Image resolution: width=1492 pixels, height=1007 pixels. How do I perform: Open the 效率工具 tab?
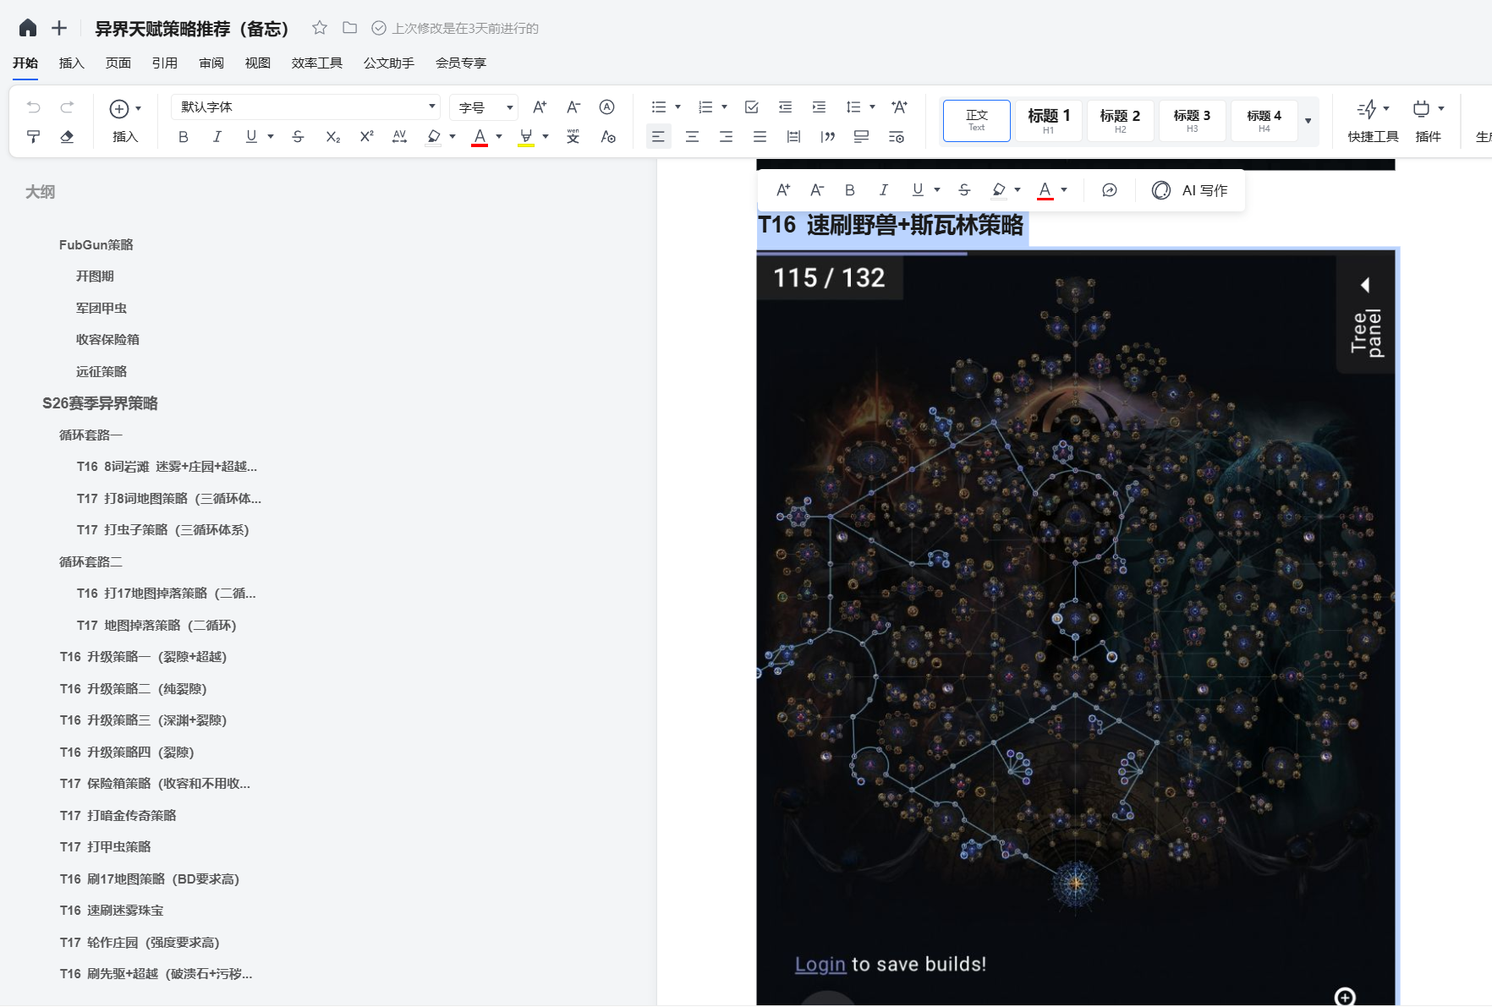point(316,63)
